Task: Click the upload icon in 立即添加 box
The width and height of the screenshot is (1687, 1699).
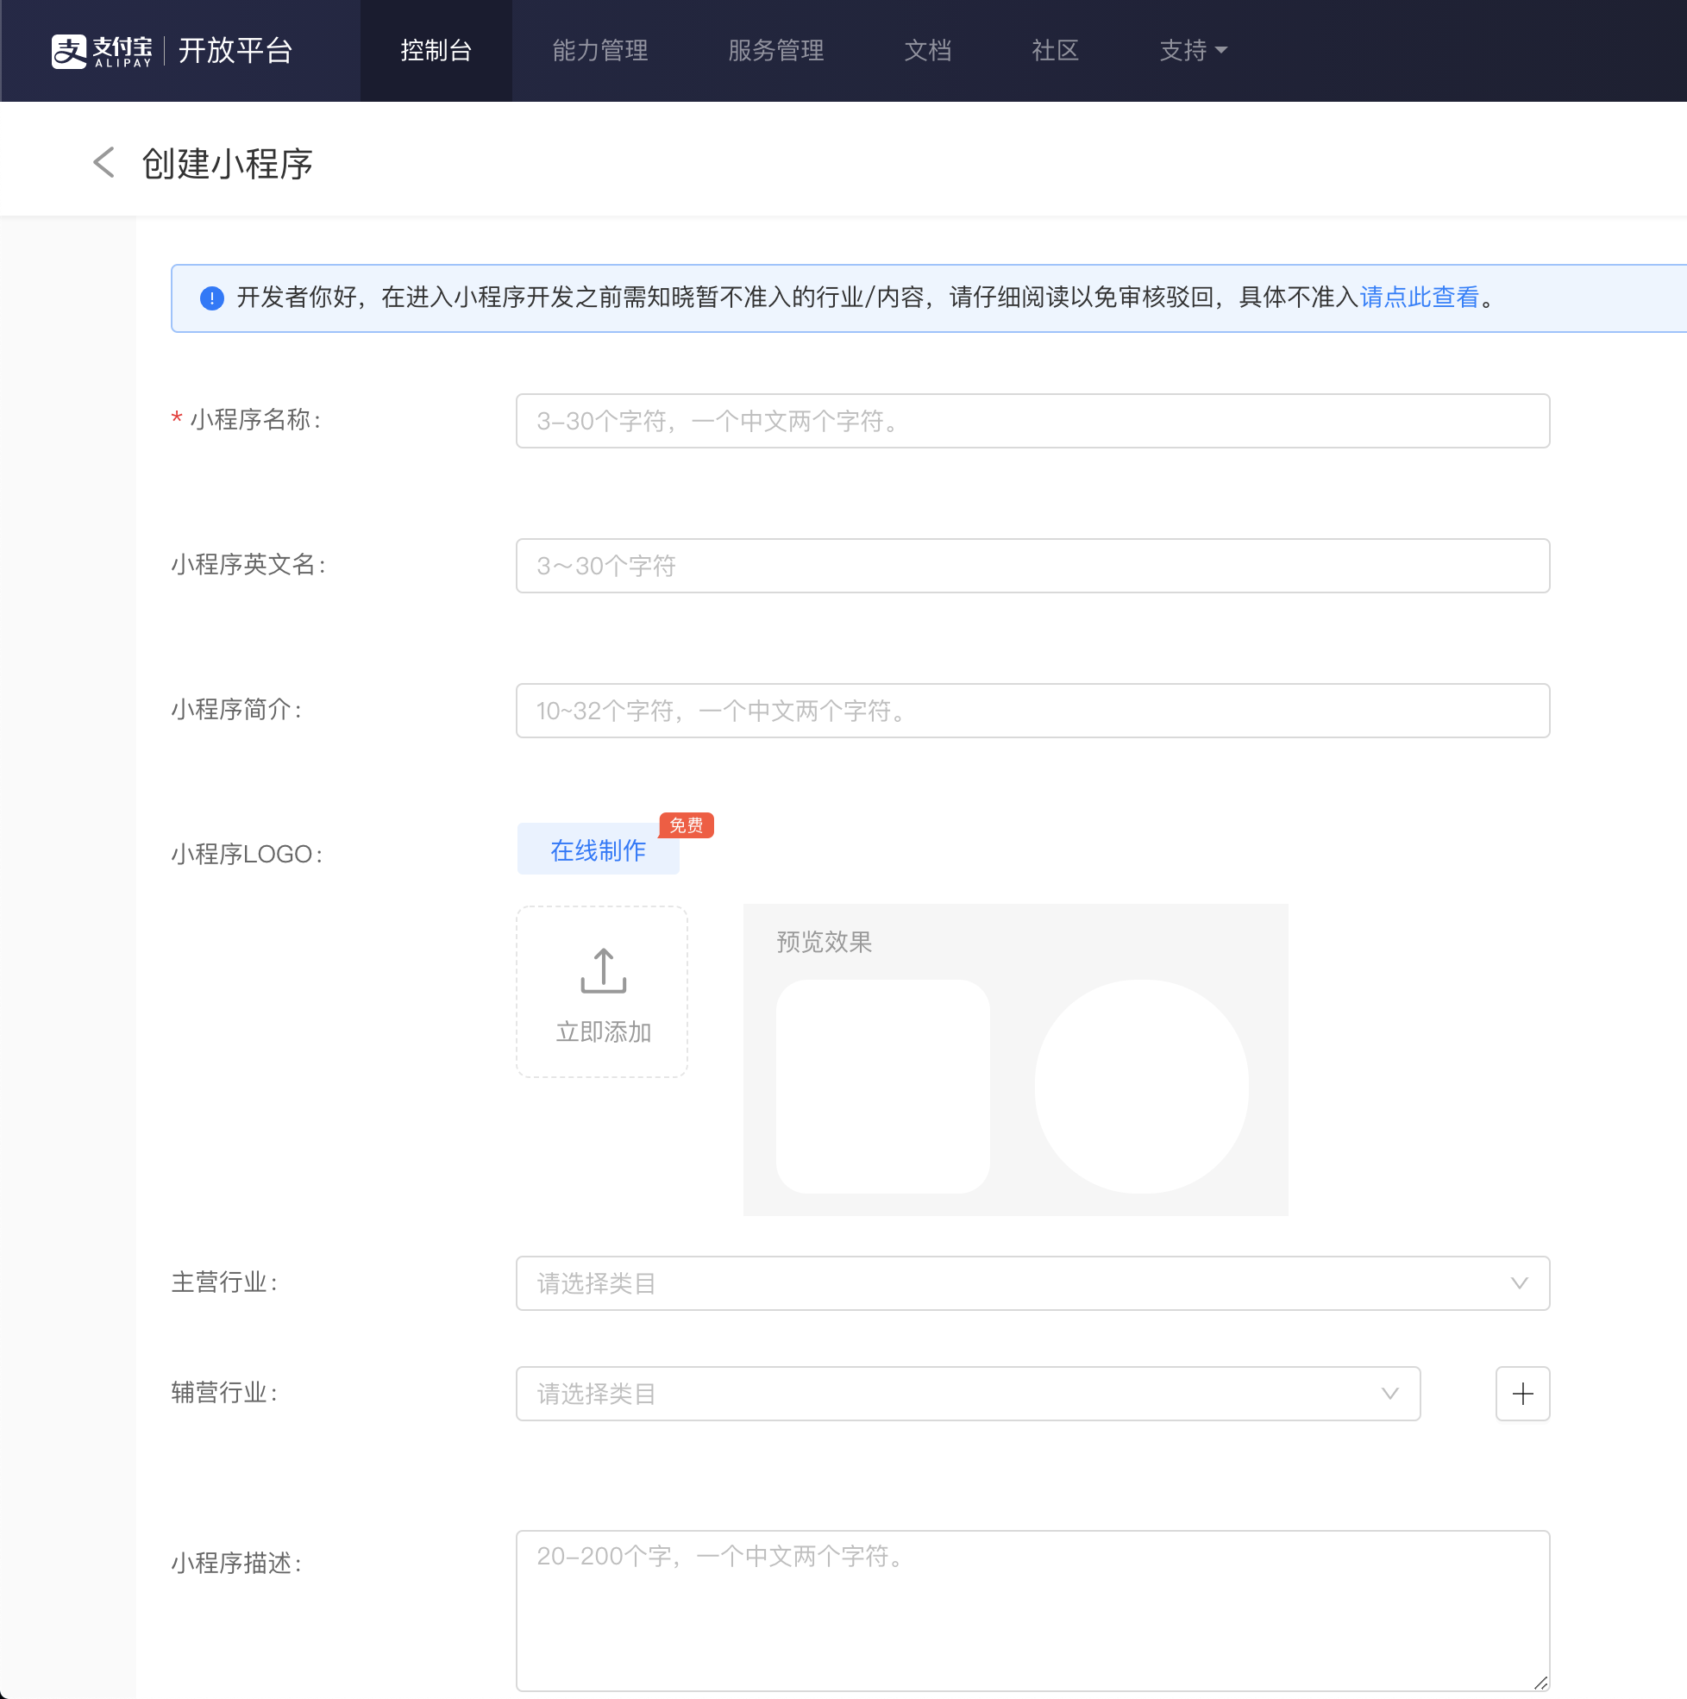Action: 603,971
